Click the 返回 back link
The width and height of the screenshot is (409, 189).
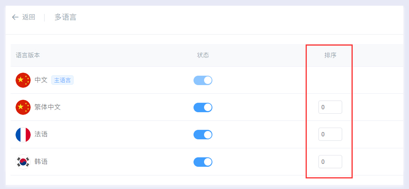pos(29,17)
